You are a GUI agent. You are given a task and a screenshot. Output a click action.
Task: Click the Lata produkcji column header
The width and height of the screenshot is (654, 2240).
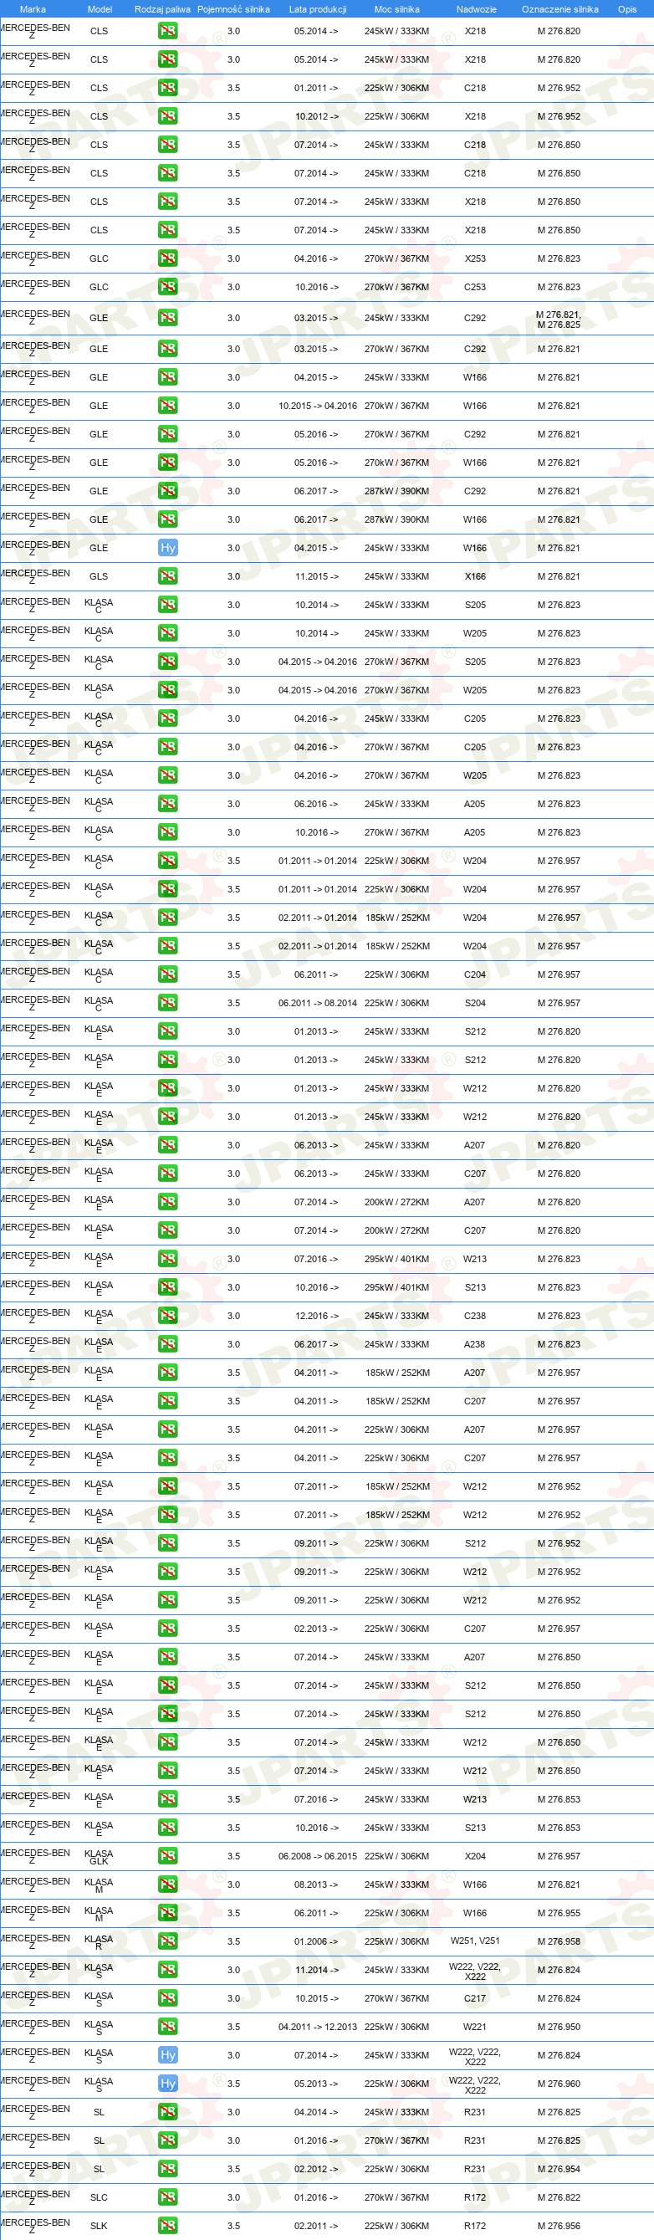tap(318, 9)
